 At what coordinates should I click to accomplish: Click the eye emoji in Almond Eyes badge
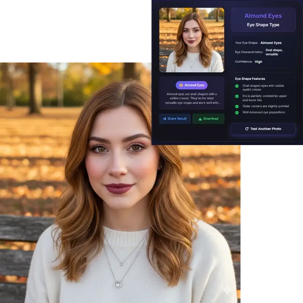click(x=181, y=86)
